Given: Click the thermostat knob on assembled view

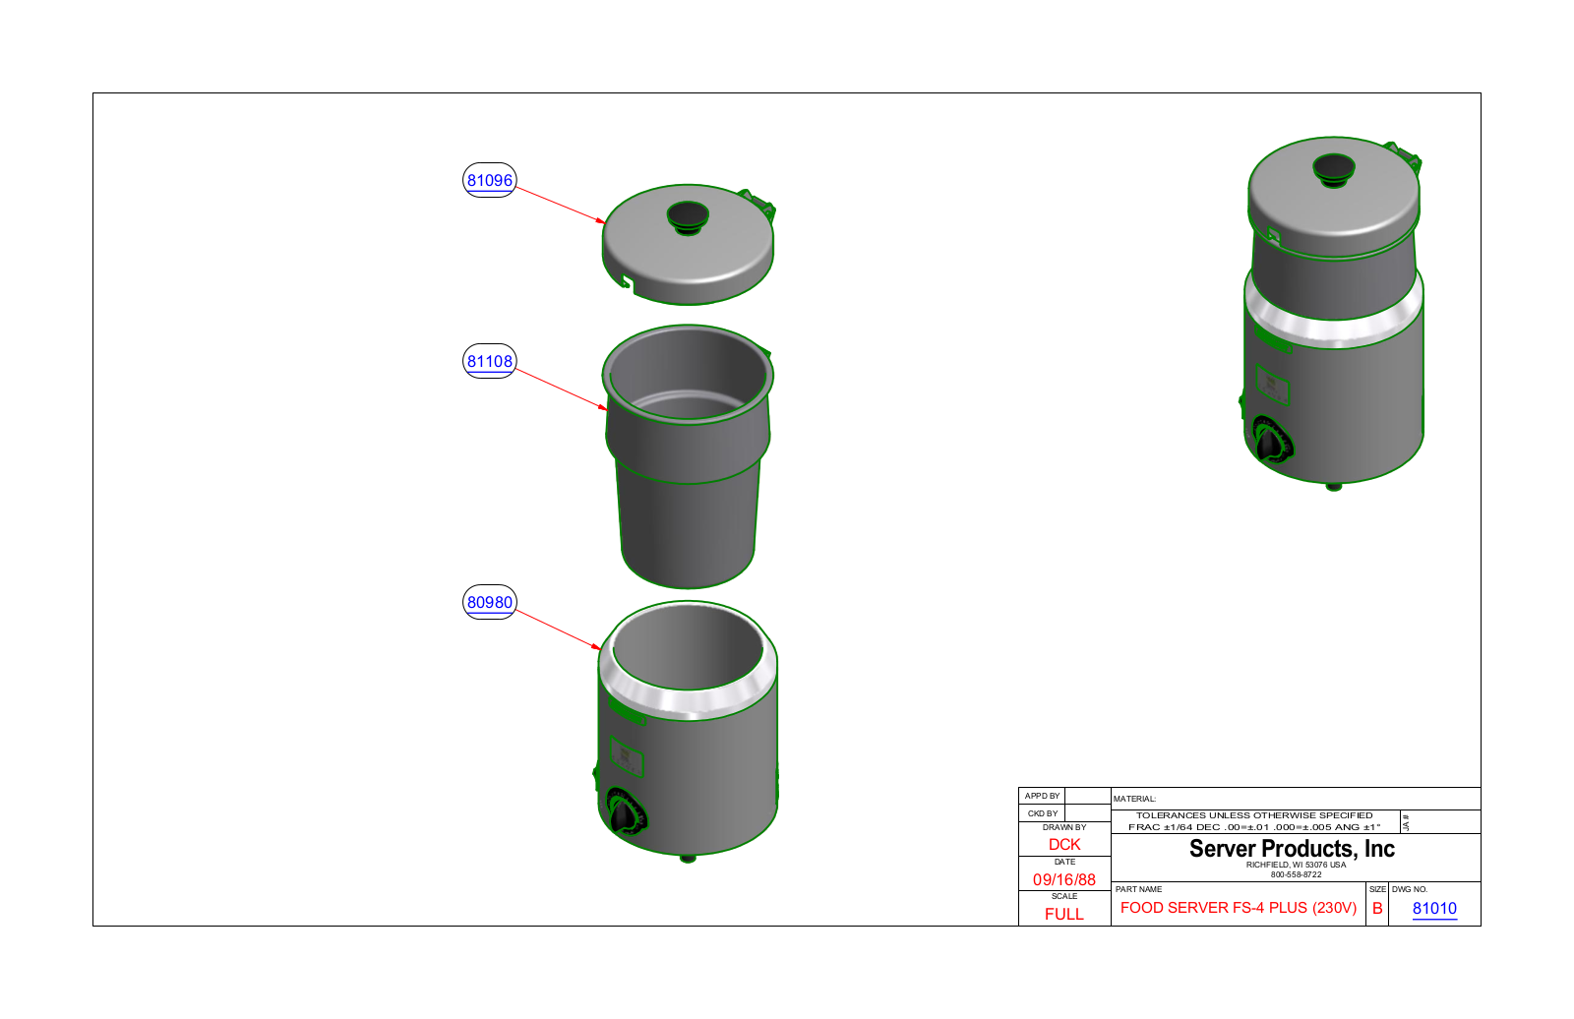Looking at the screenshot, I should tap(1272, 441).
